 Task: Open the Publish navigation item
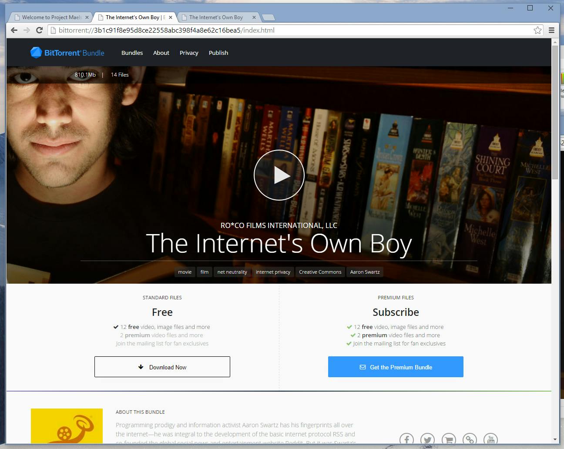pyautogui.click(x=218, y=53)
